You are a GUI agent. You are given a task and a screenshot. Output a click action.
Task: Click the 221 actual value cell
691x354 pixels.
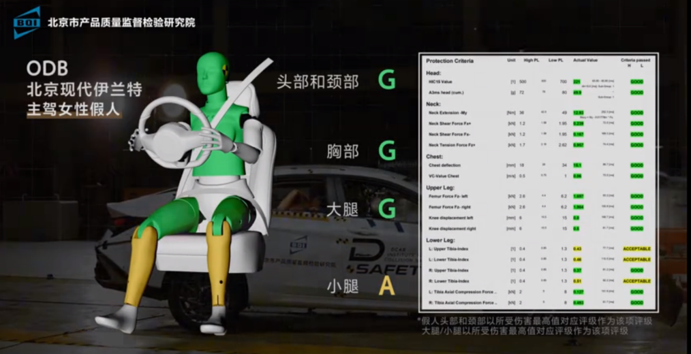click(x=577, y=82)
